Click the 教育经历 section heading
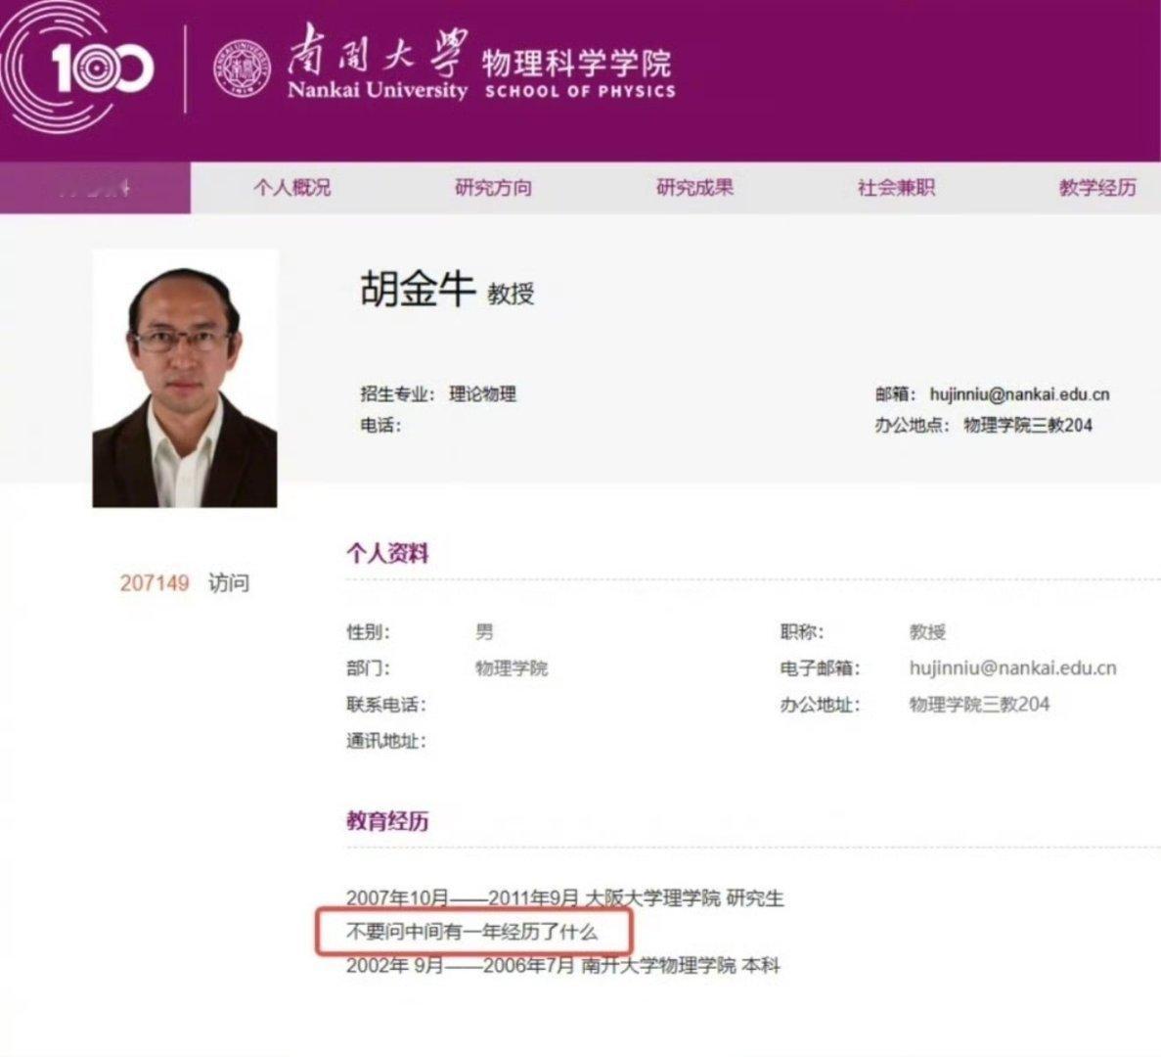The image size is (1161, 1057). [387, 821]
